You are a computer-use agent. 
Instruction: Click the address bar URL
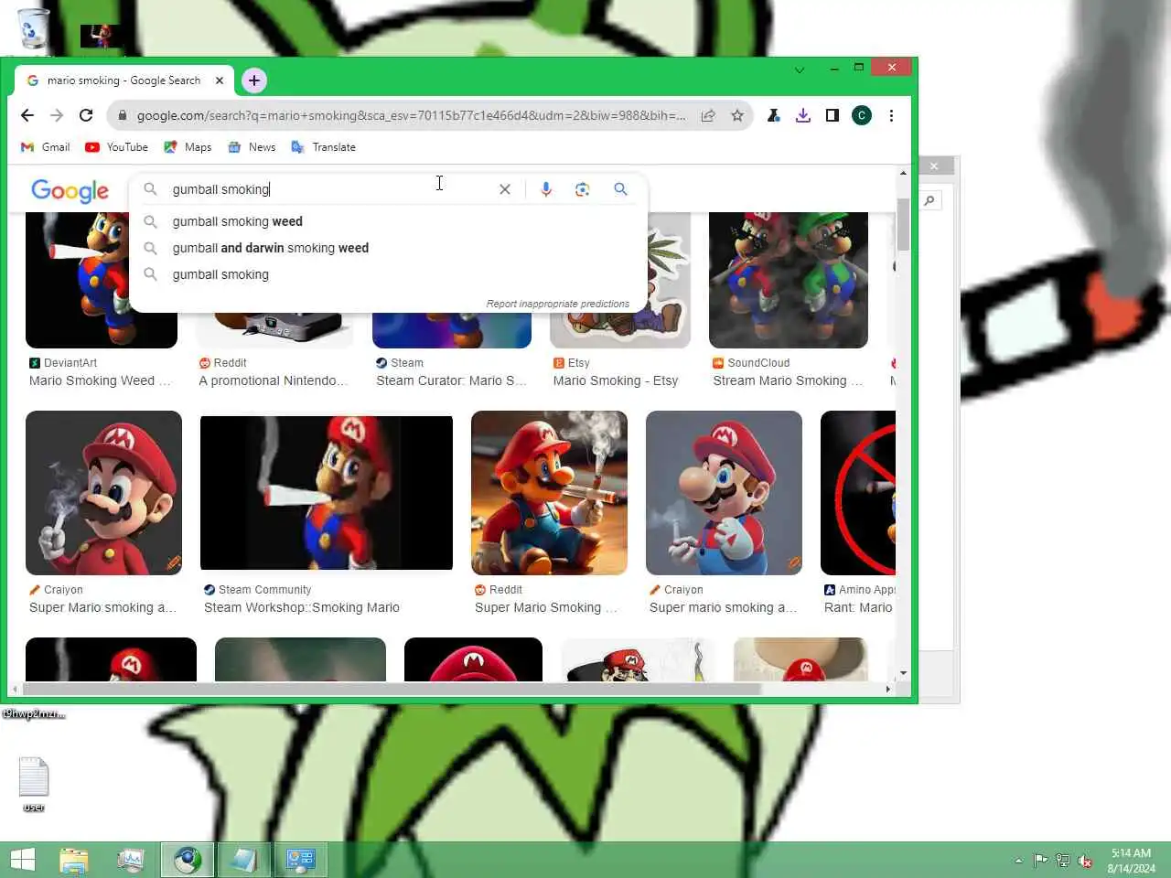tap(411, 115)
